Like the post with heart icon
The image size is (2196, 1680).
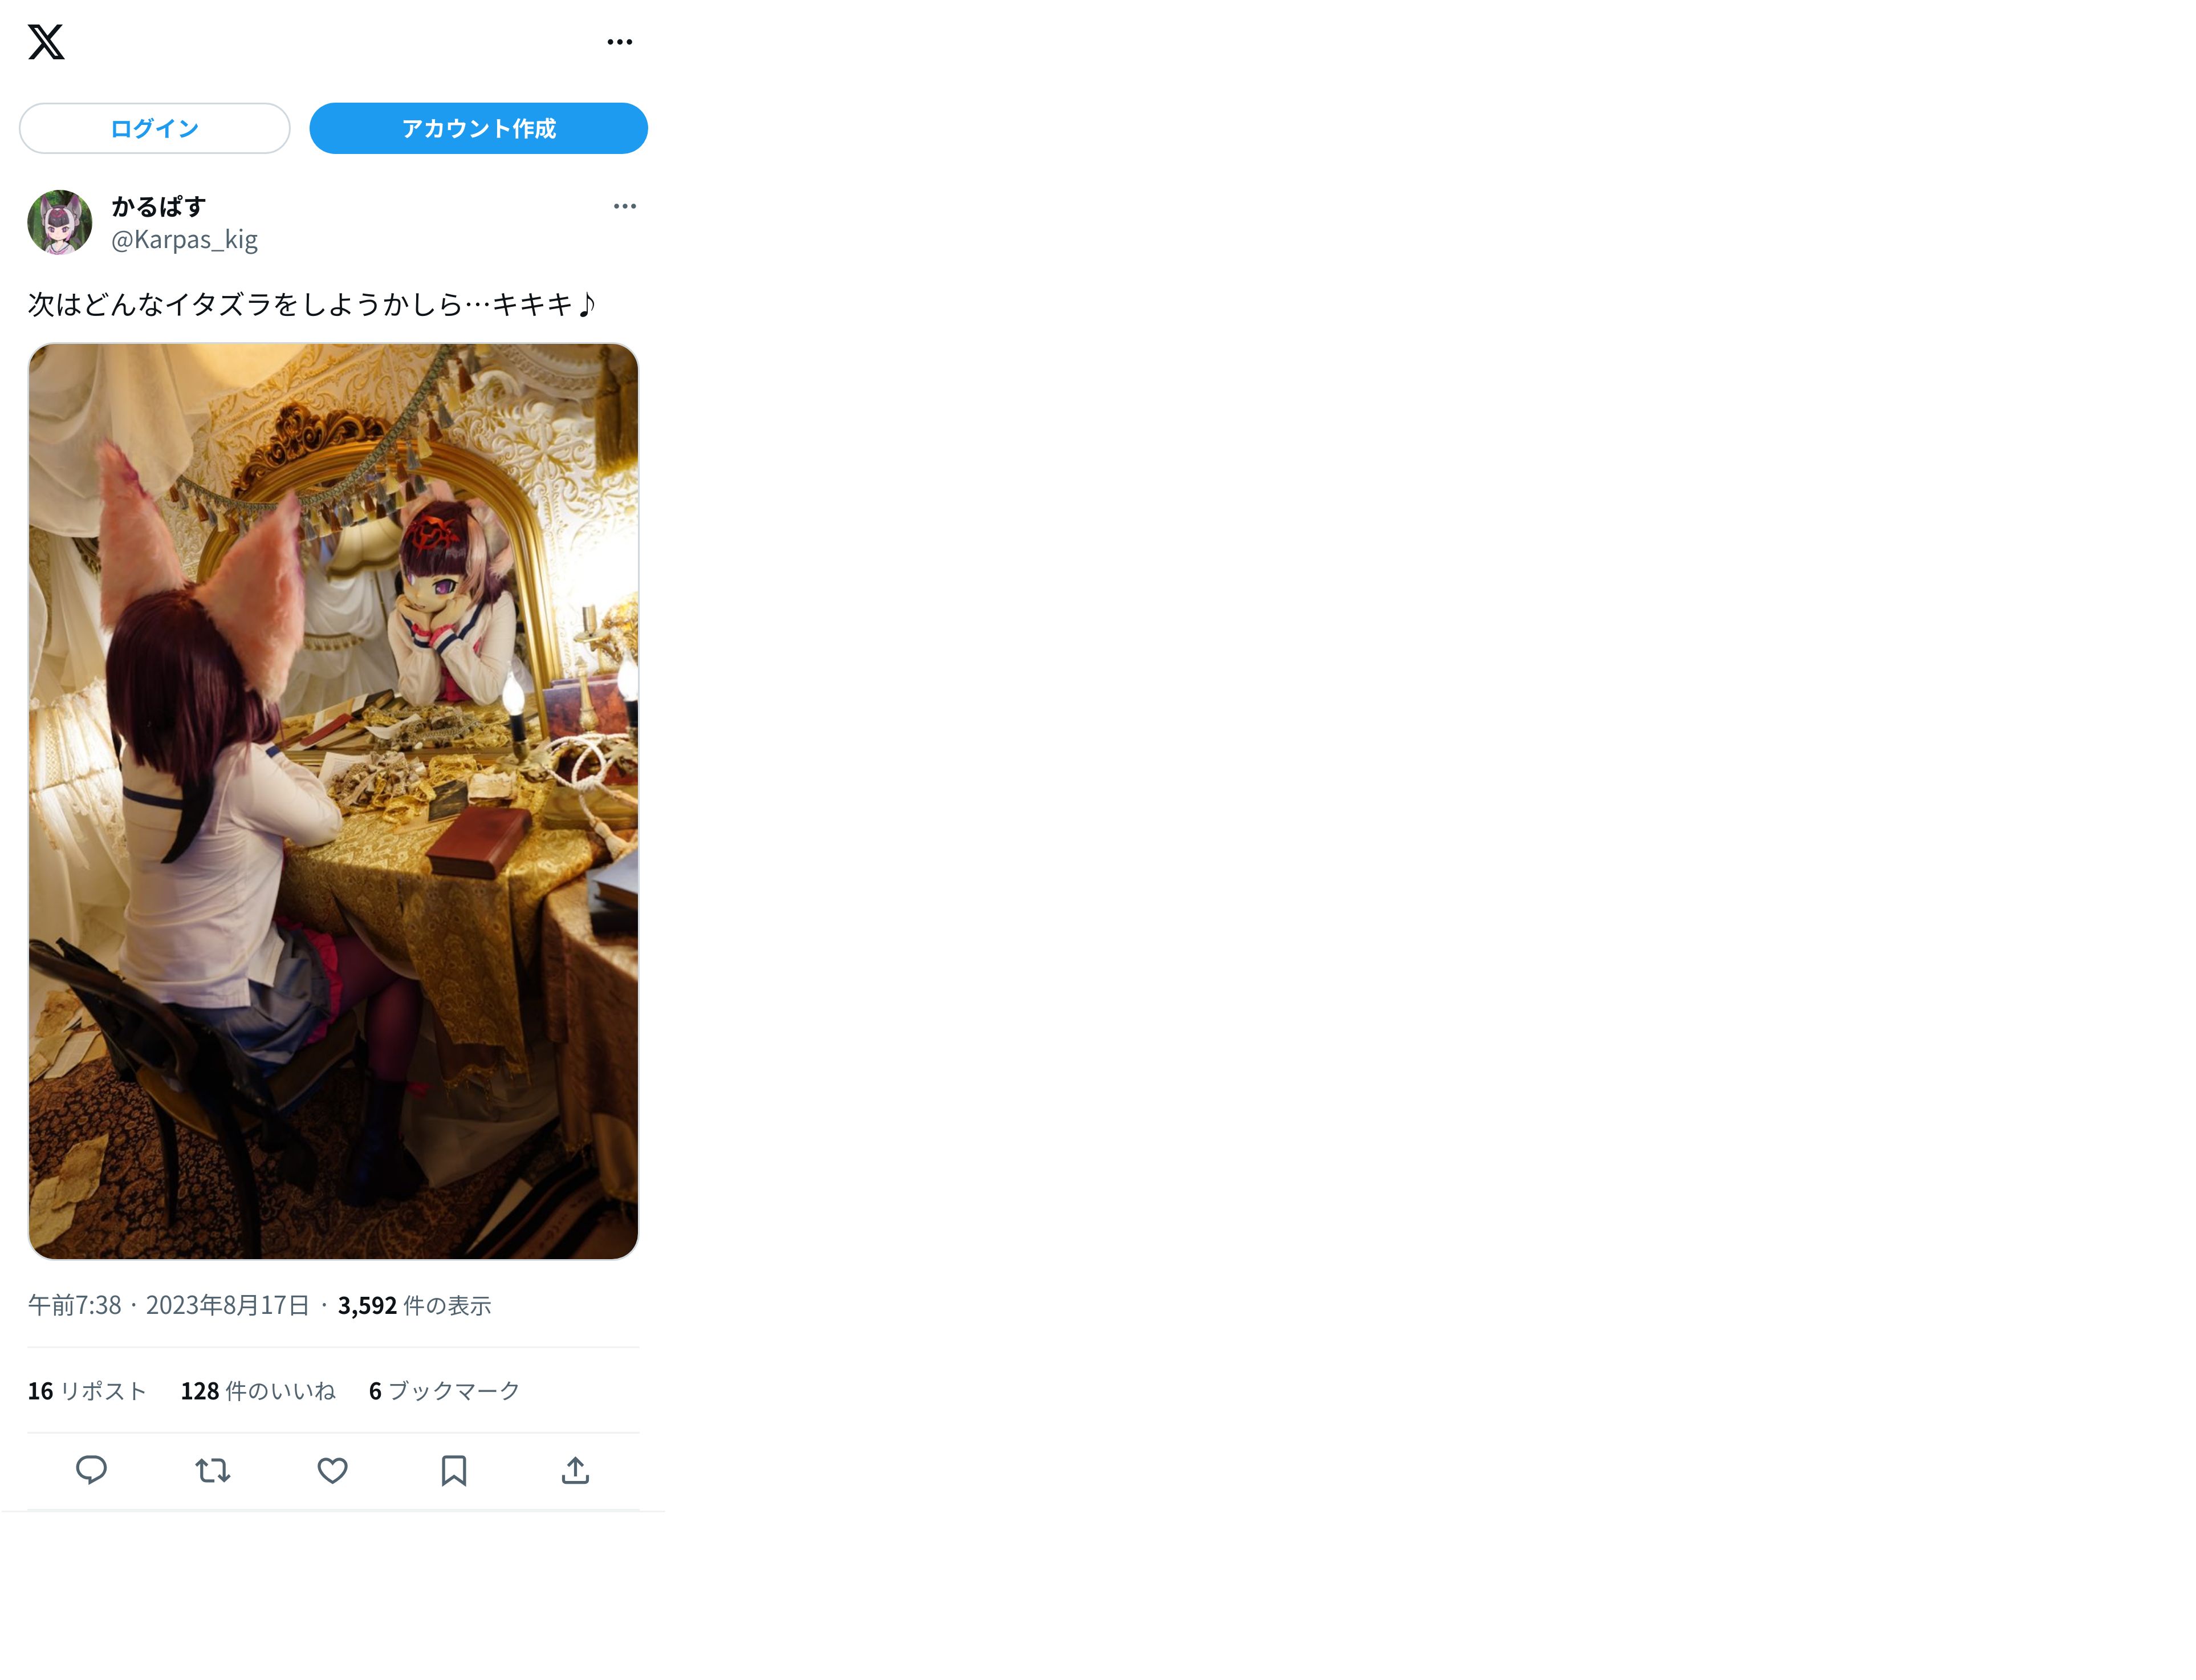[x=332, y=1470]
